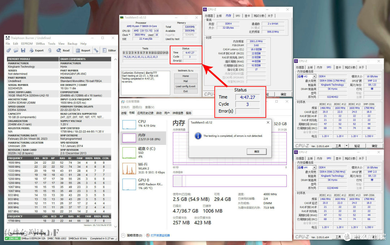The width and height of the screenshot is (390, 245).
Task: Click the Clock * label toggle in TestMem5
Action: coord(126,35)
